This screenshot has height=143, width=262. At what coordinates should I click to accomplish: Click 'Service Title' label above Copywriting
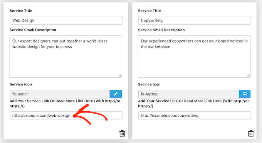(149, 11)
